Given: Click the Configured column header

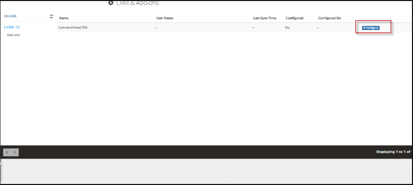Looking at the screenshot, I should coord(294,18).
